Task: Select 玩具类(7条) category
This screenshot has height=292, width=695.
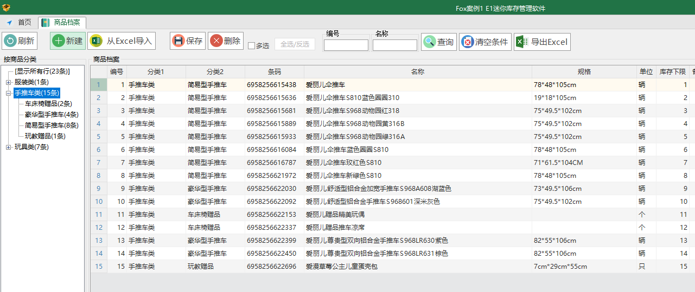Action: tap(31, 147)
